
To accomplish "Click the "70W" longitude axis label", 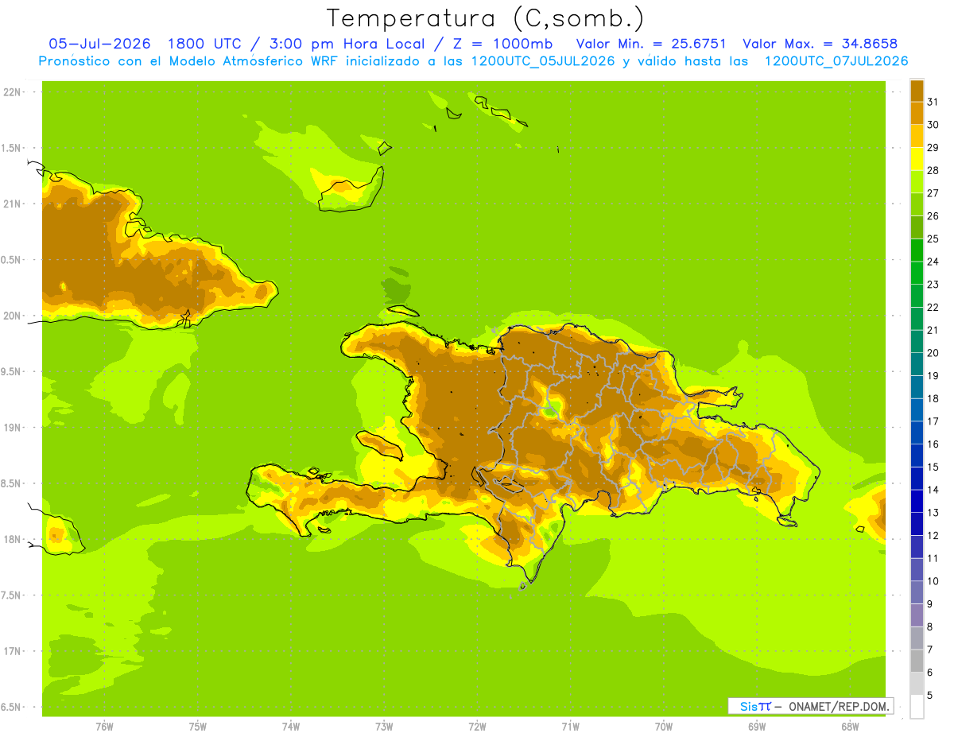I will point(664,726).
